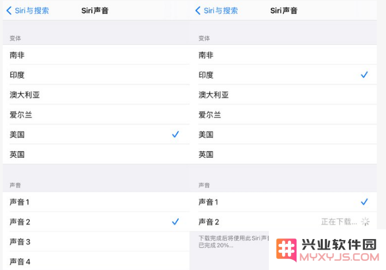Choose 声音 1 in left screen
Image resolution: width=386 pixels, height=270 pixels.
pyautogui.click(x=96, y=202)
